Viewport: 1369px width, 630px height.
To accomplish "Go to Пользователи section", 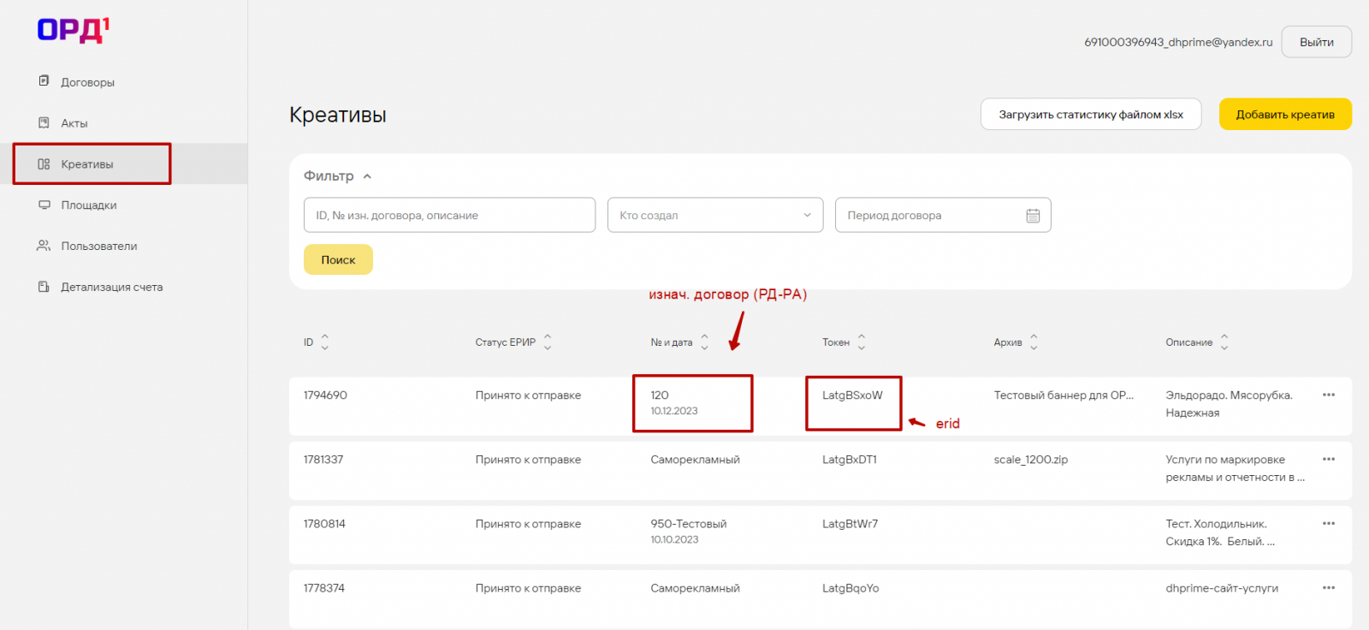I will 98,247.
